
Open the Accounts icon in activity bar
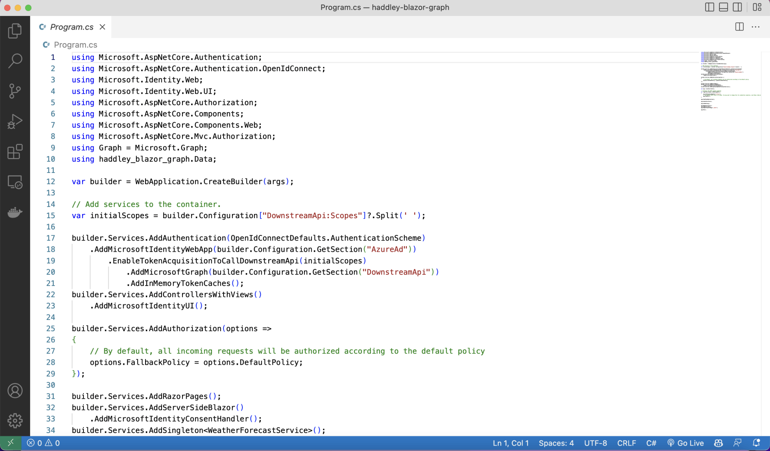[15, 390]
